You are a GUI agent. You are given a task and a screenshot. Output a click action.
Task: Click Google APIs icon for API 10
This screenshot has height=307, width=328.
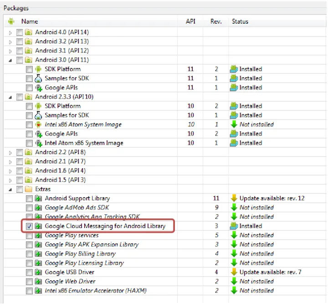(x=38, y=134)
